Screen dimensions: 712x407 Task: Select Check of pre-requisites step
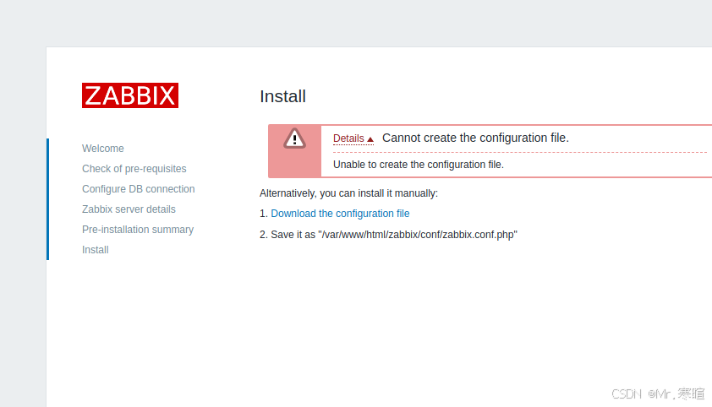(x=134, y=169)
